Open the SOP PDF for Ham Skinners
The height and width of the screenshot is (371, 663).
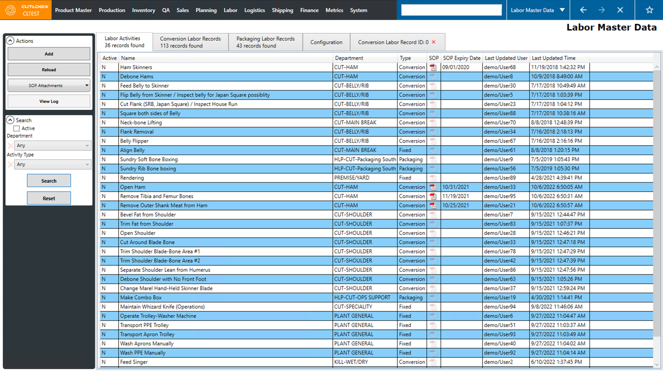coord(433,67)
